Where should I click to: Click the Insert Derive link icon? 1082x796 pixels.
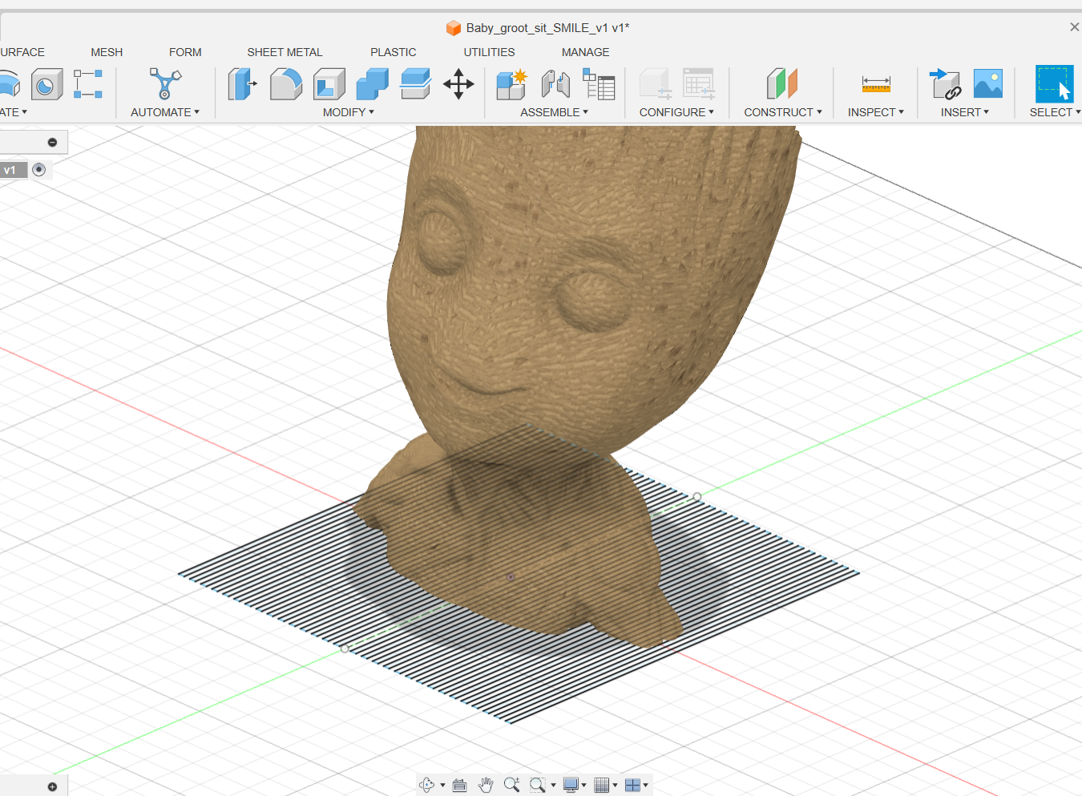pos(945,84)
